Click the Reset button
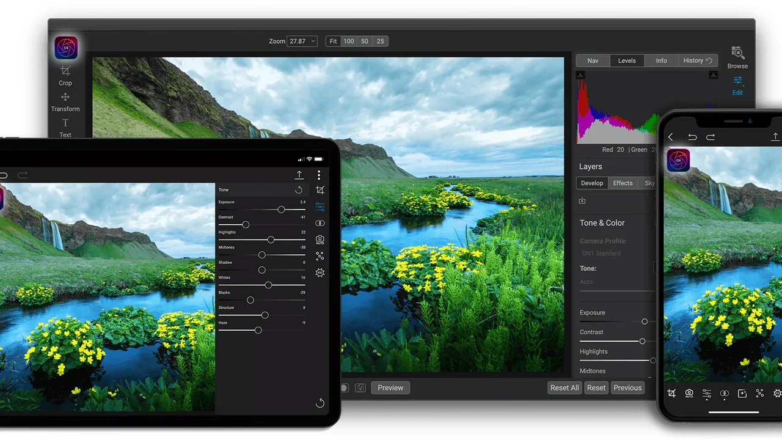The image size is (782, 440). click(x=596, y=387)
